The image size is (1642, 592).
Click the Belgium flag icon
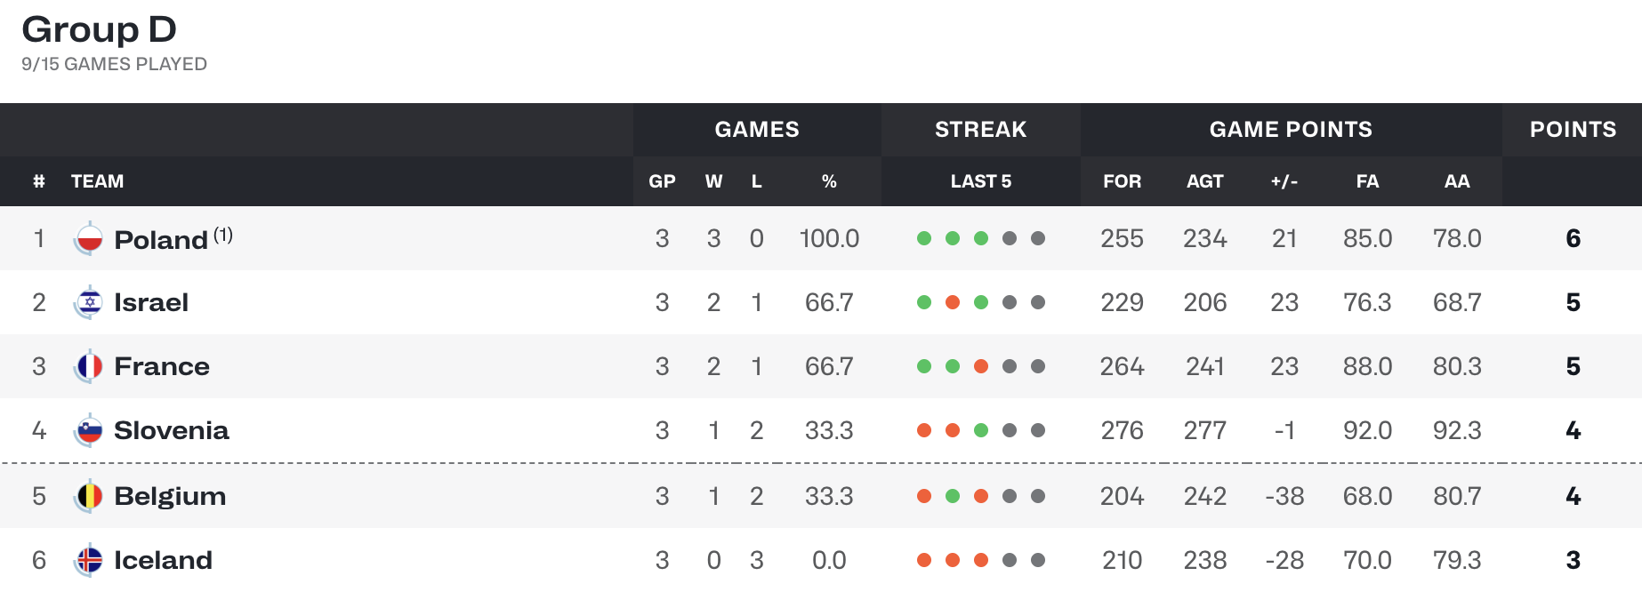(88, 496)
